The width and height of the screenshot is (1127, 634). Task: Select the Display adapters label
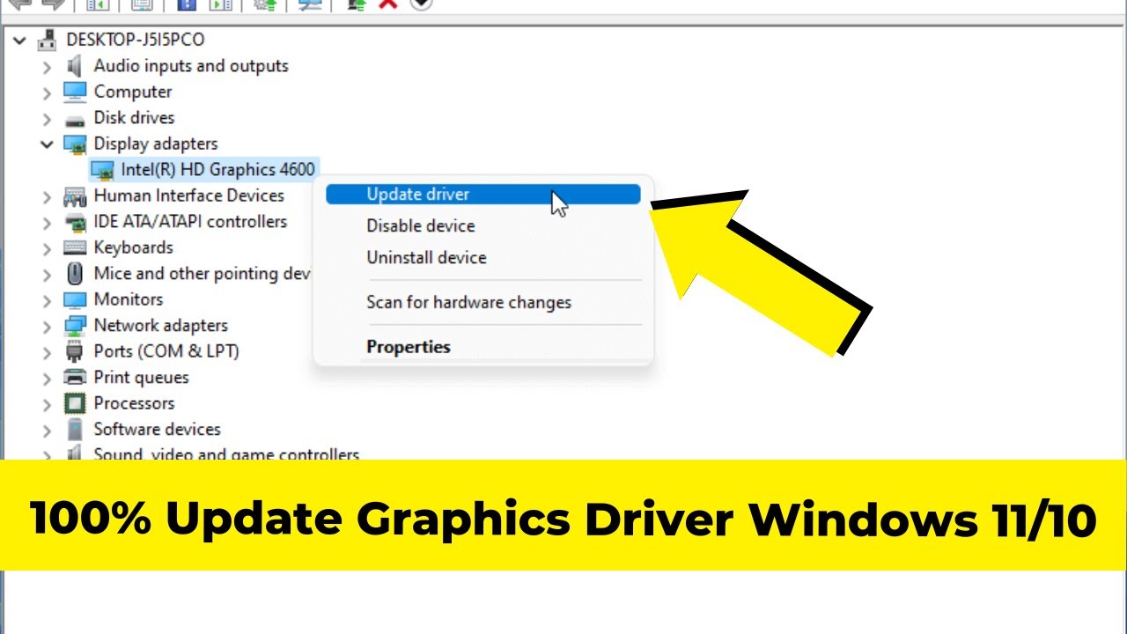pos(156,144)
